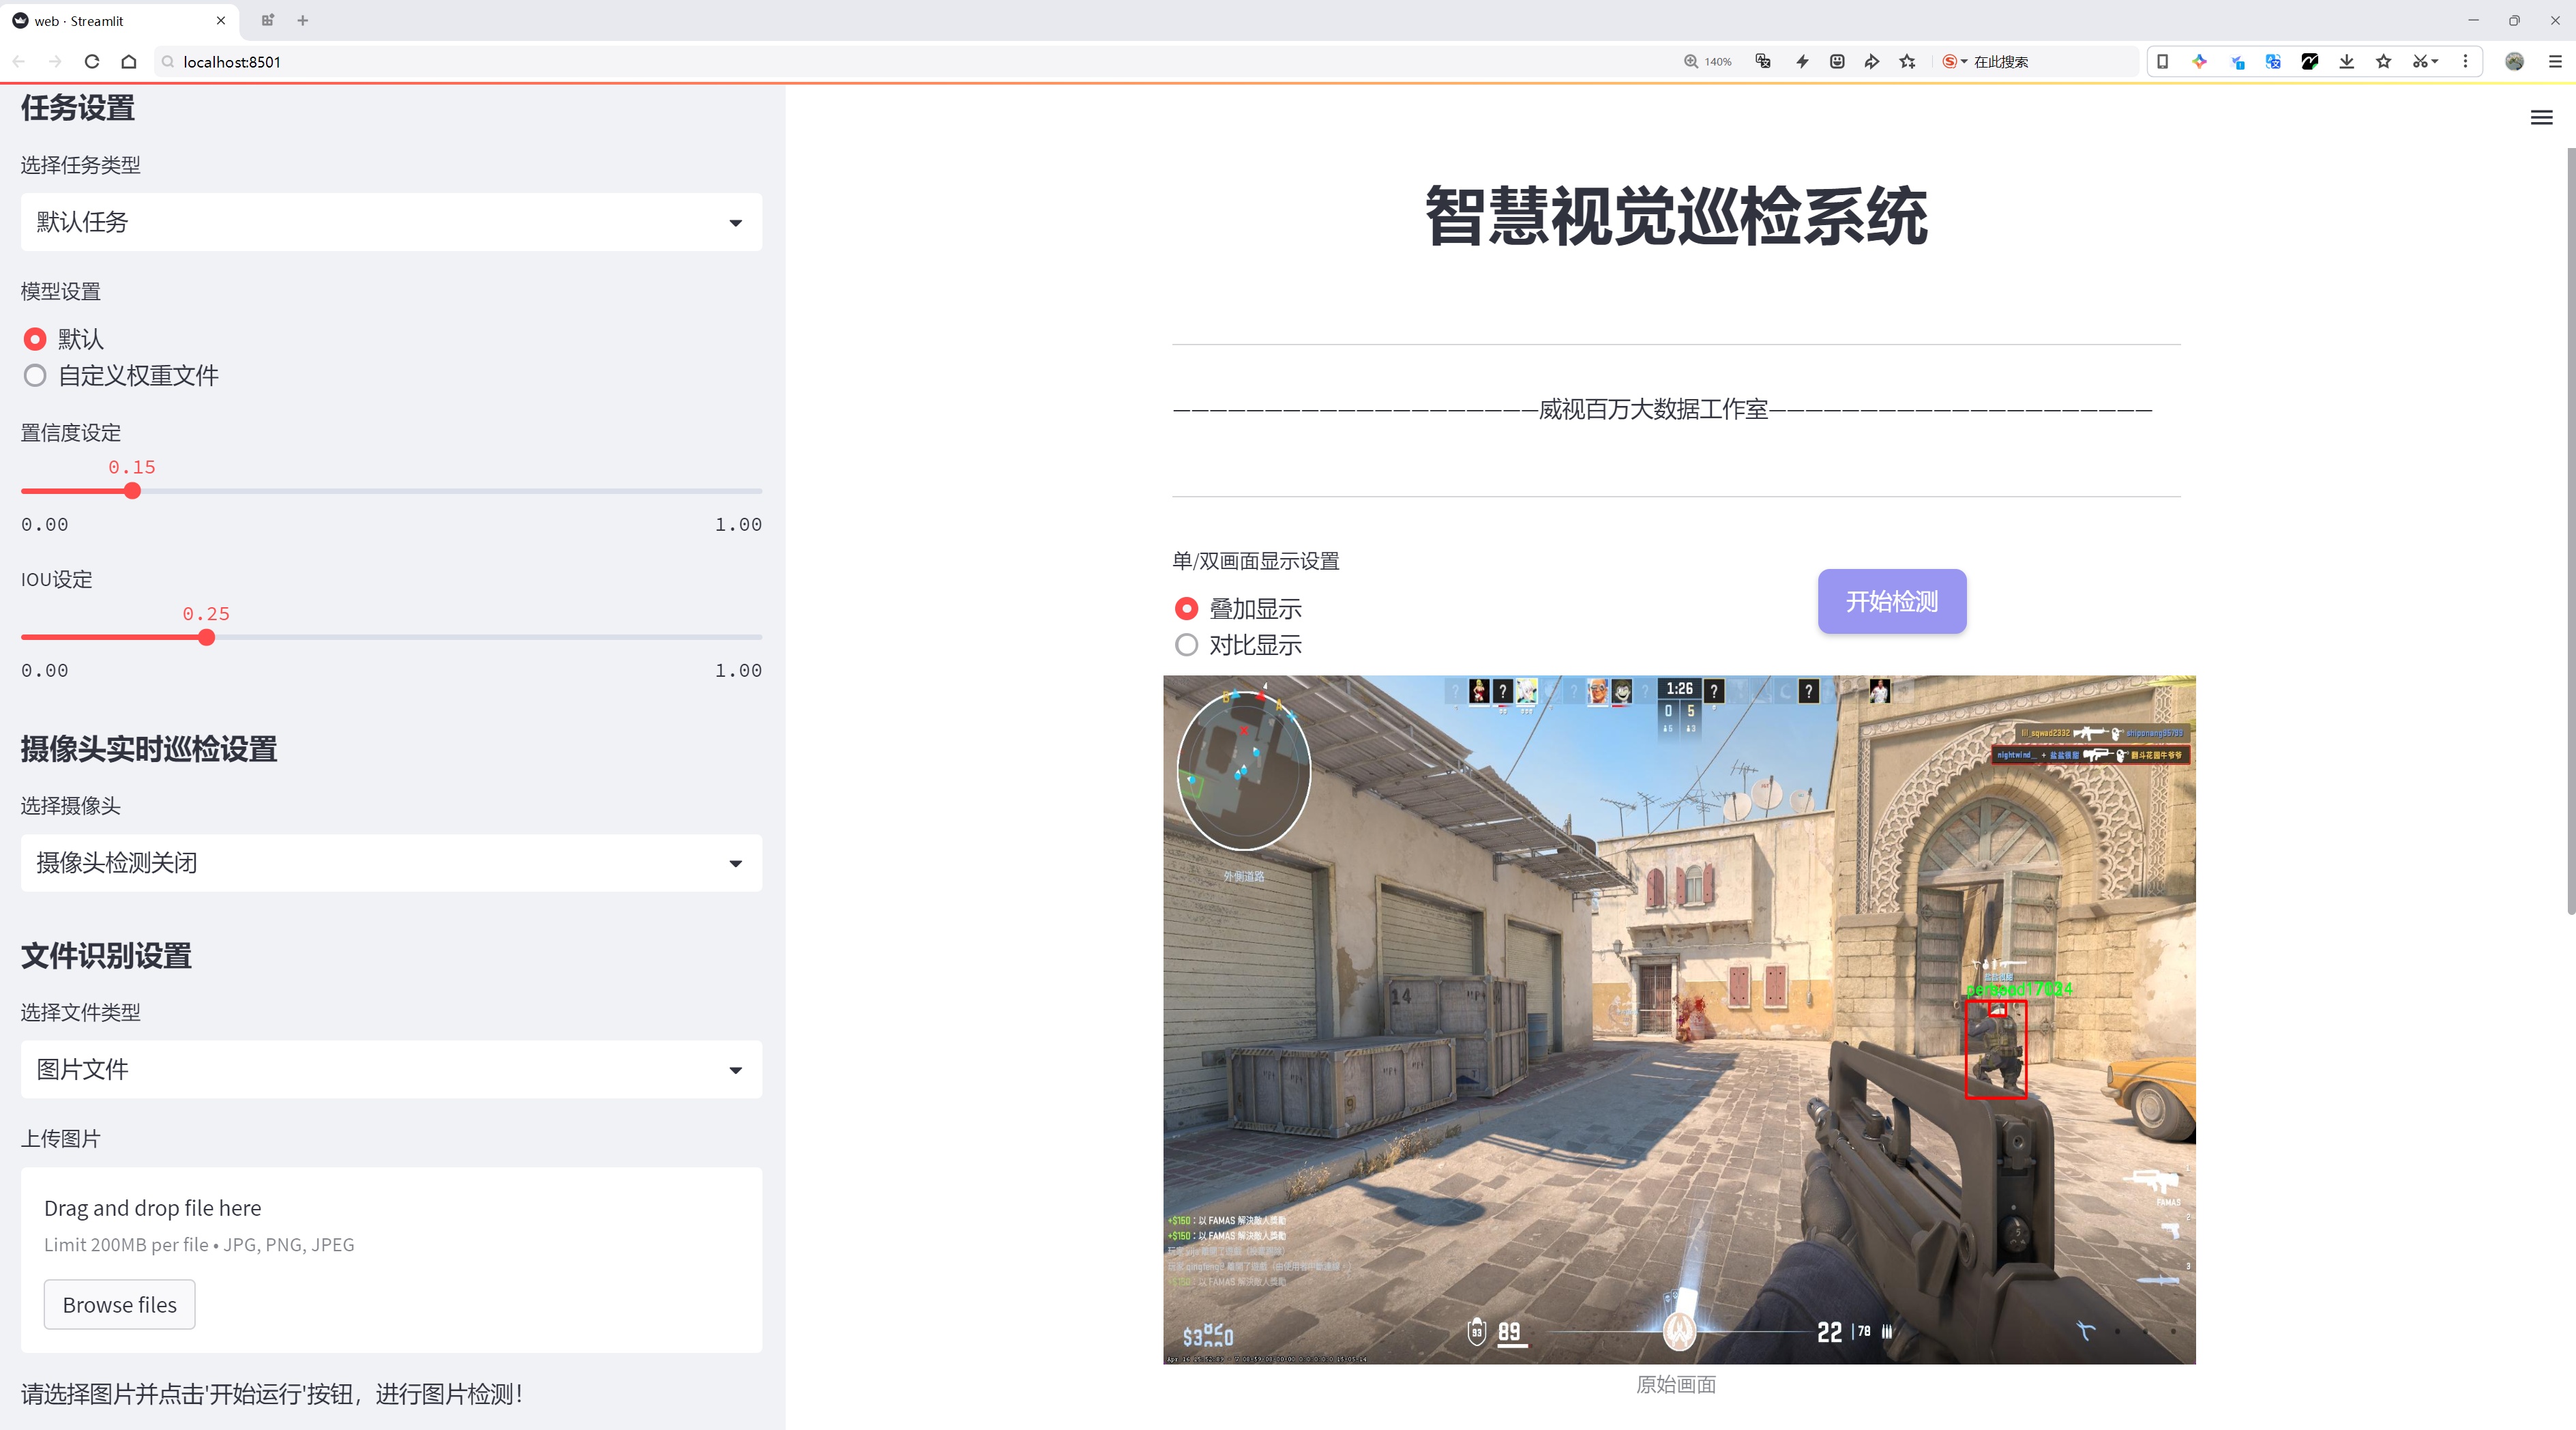
Task: Restore the browser window size
Action: (2514, 20)
